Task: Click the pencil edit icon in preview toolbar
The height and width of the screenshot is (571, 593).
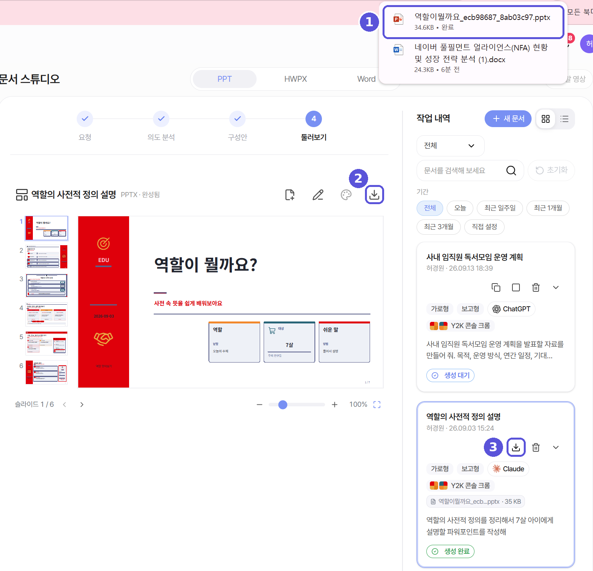Action: [318, 195]
